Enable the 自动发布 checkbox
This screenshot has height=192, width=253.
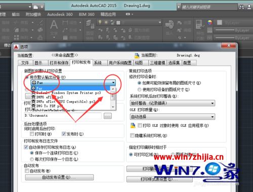point(27,171)
